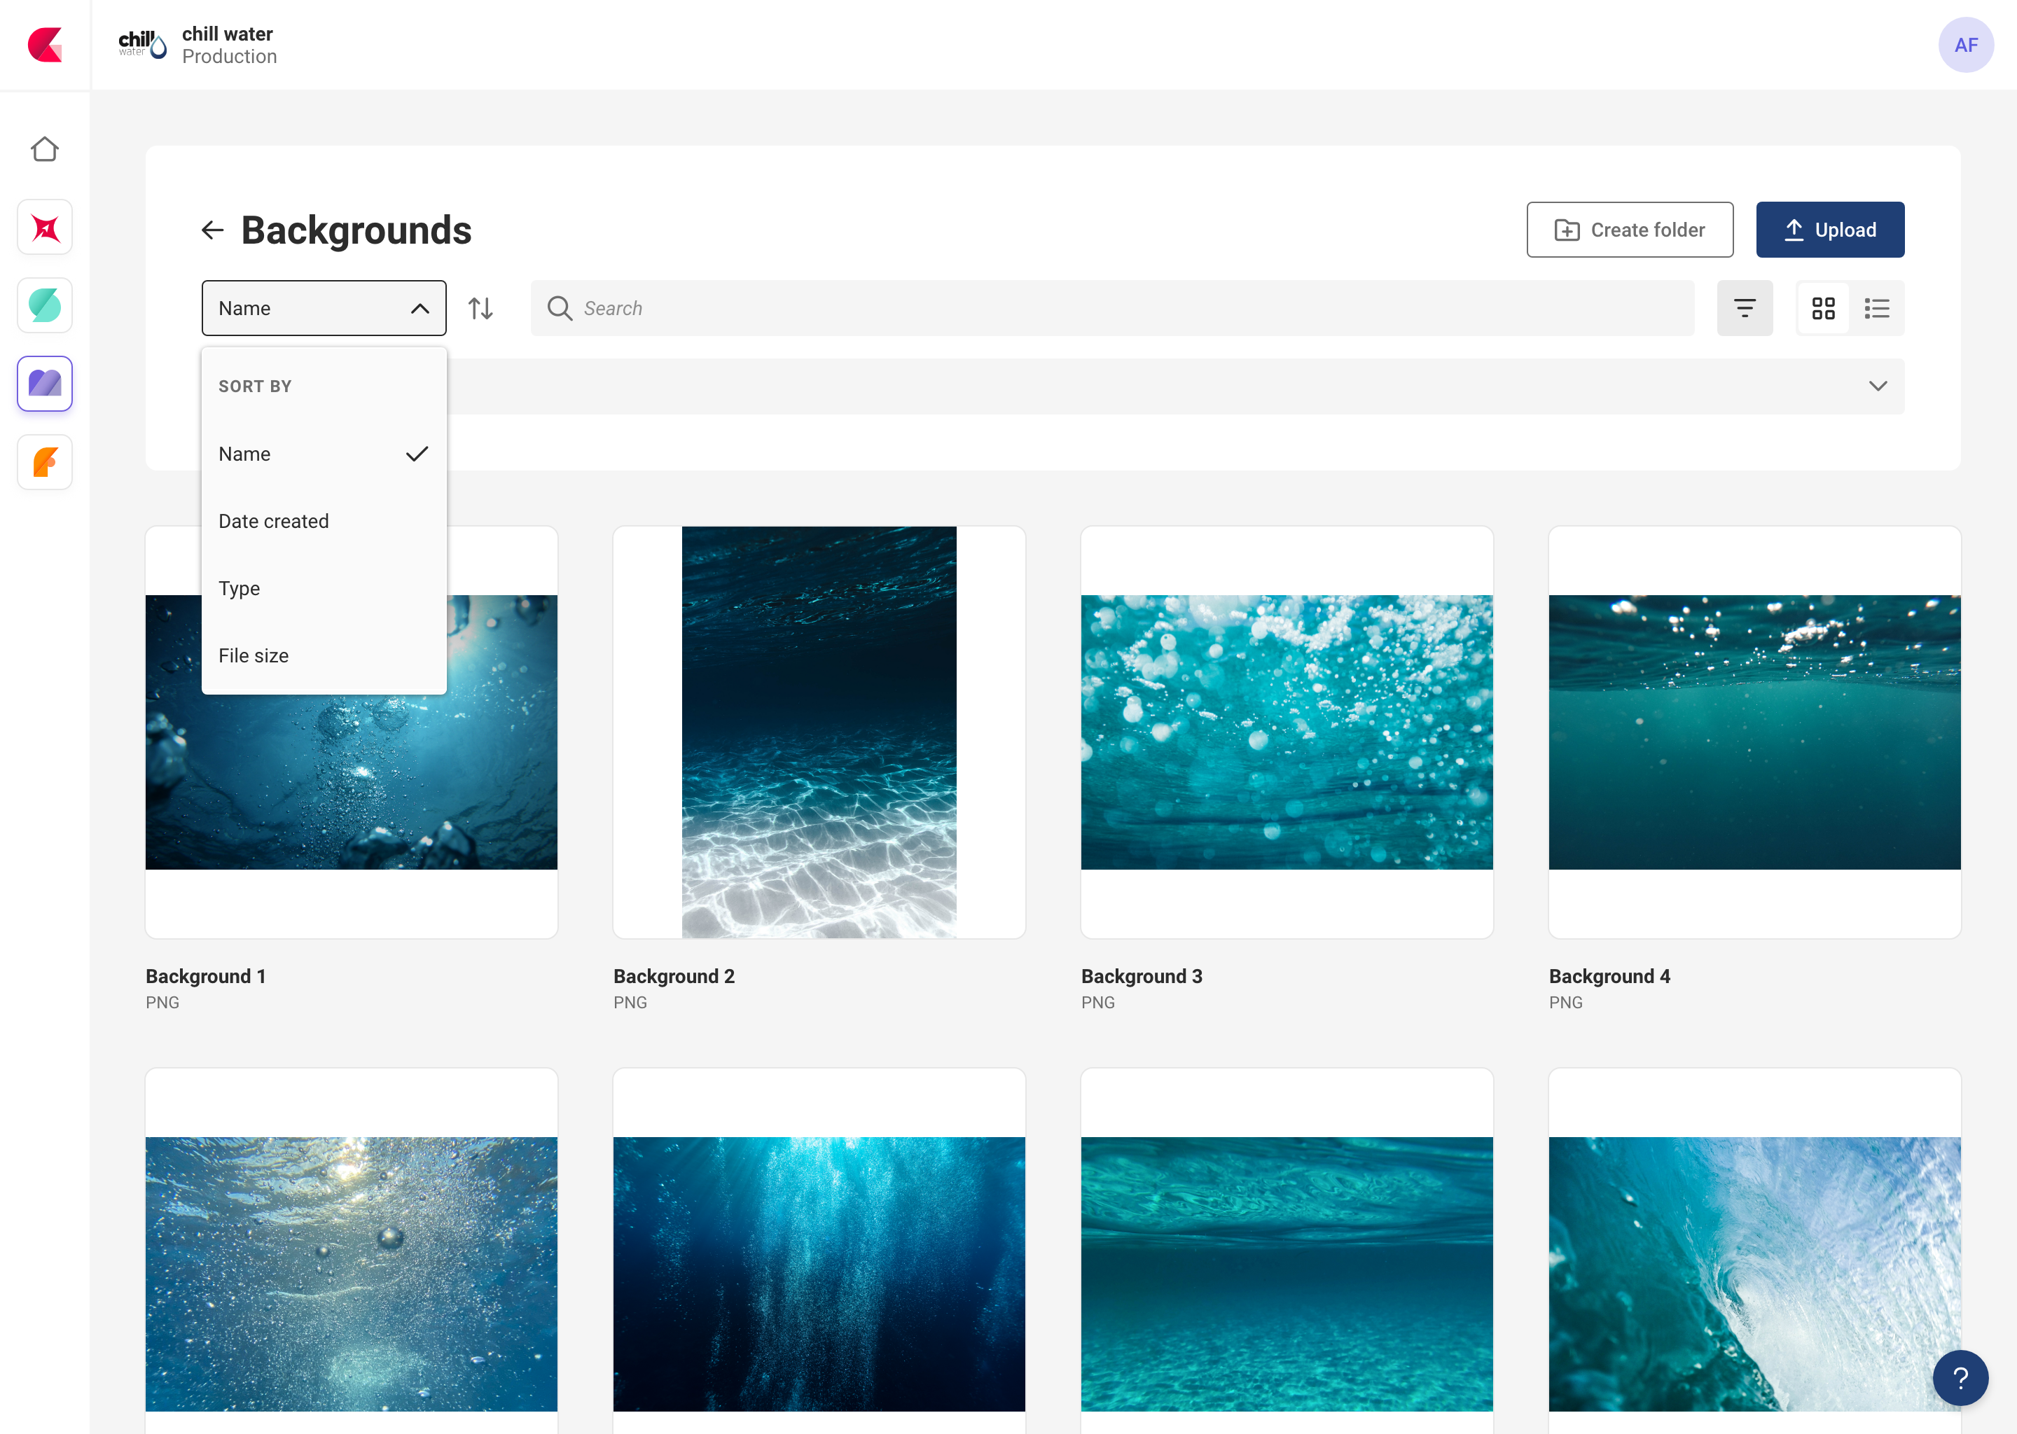Click the chill water Production workspace label

(x=229, y=45)
